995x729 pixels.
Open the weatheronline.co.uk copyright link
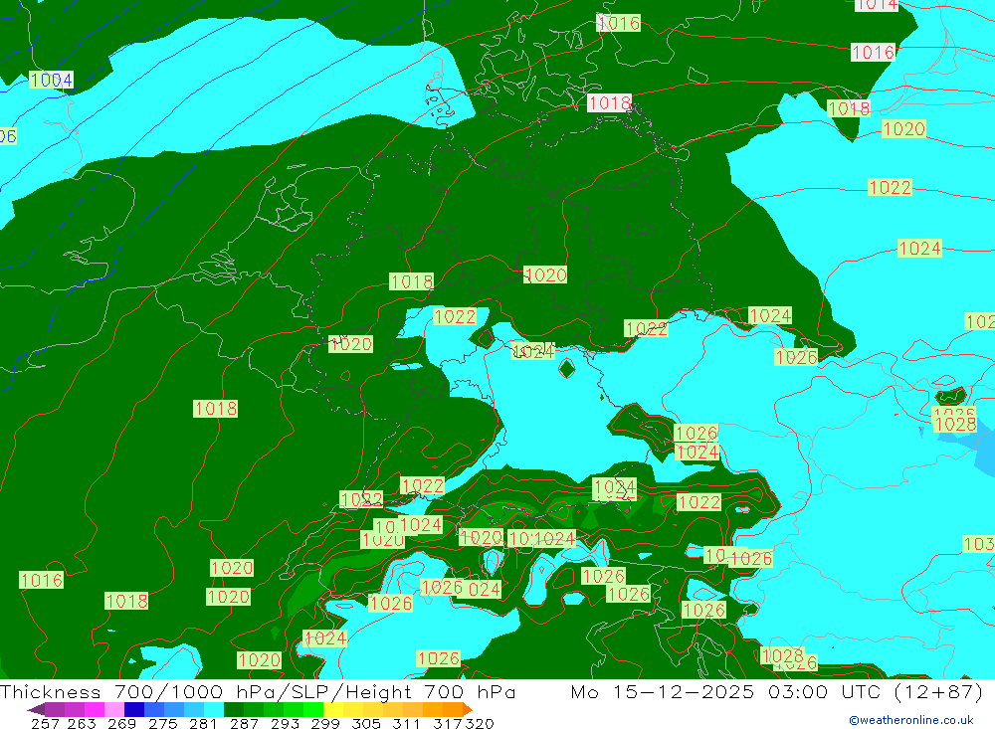[910, 720]
